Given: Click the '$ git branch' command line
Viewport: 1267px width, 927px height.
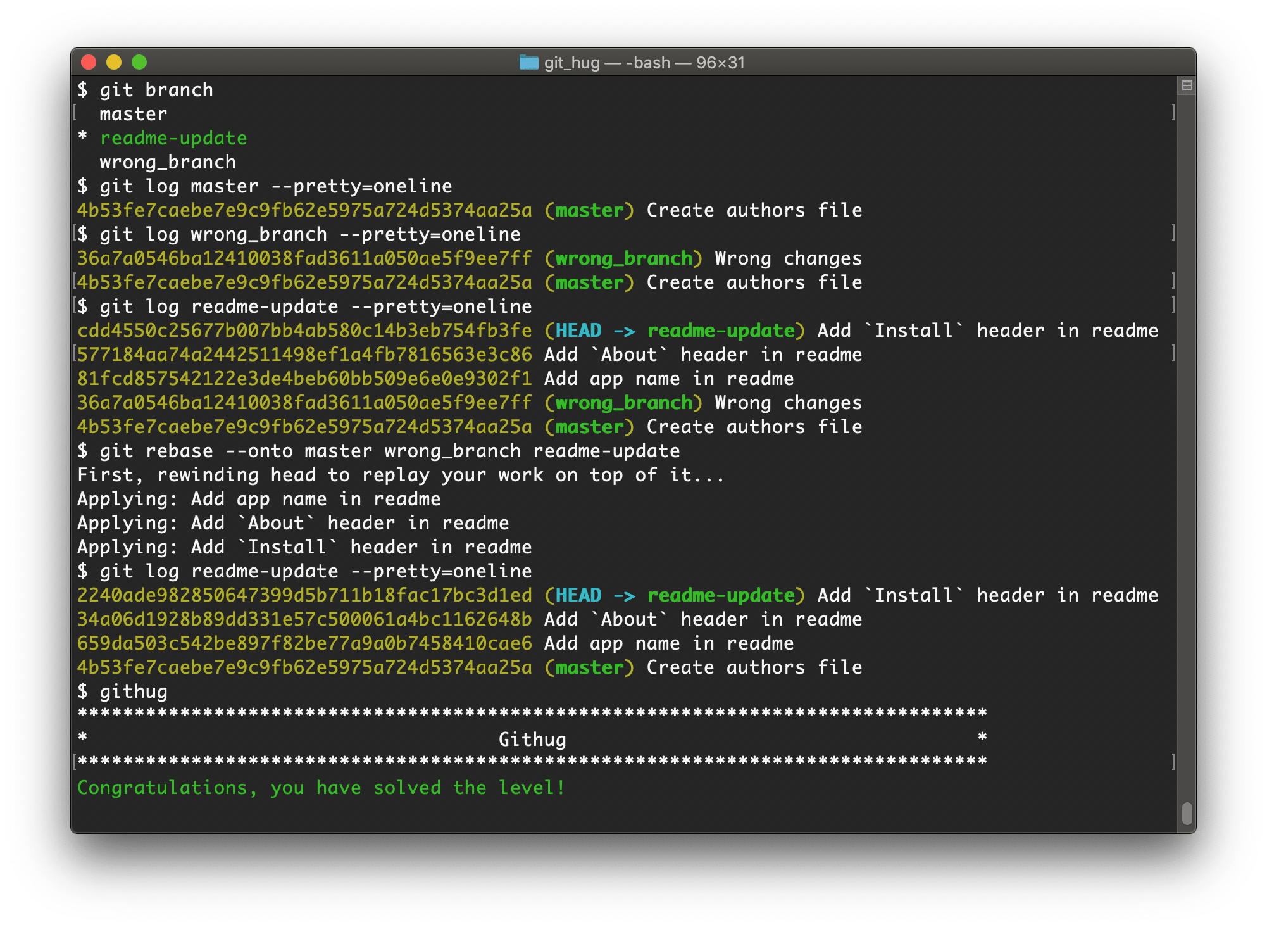Looking at the screenshot, I should tap(146, 90).
